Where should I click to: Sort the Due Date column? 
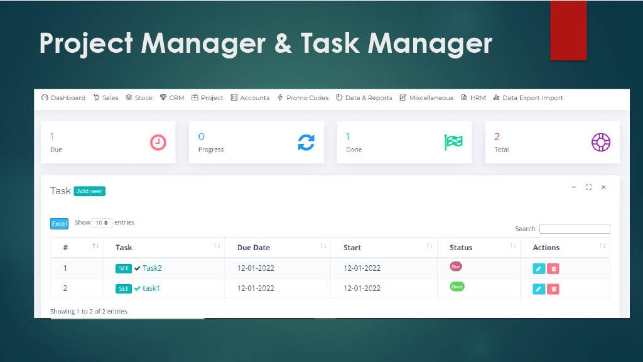pyautogui.click(x=254, y=248)
